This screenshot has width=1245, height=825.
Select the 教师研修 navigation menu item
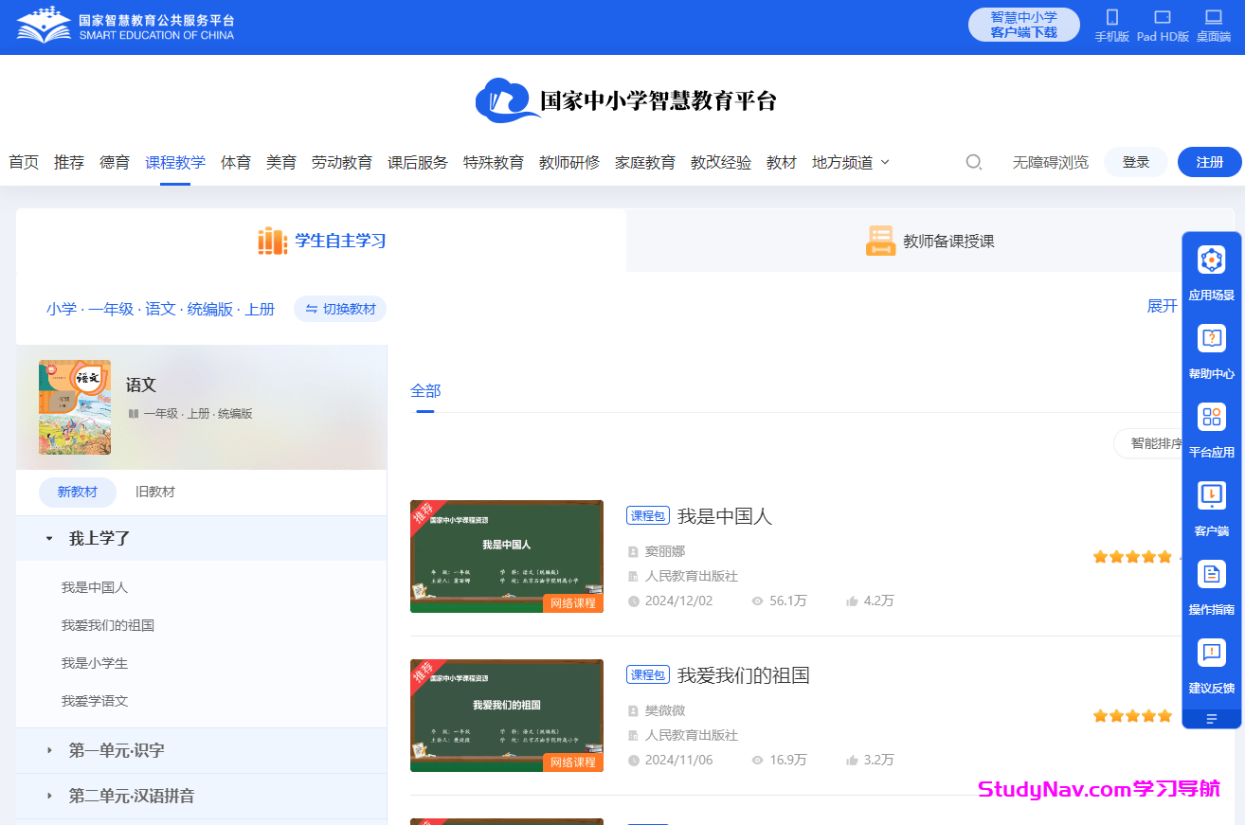click(568, 162)
